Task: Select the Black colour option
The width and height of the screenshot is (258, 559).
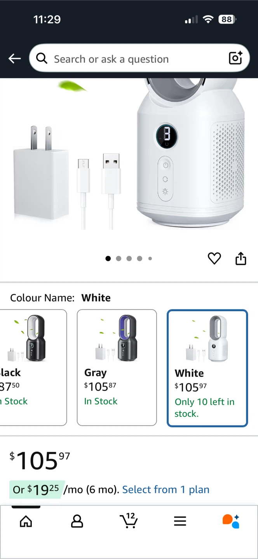Action: pos(33,368)
